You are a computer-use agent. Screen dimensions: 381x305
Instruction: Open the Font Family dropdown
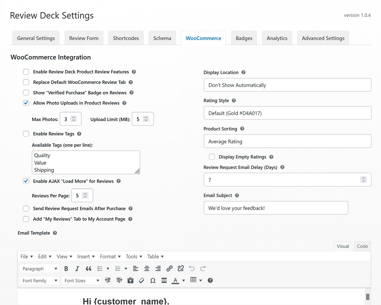point(39,280)
